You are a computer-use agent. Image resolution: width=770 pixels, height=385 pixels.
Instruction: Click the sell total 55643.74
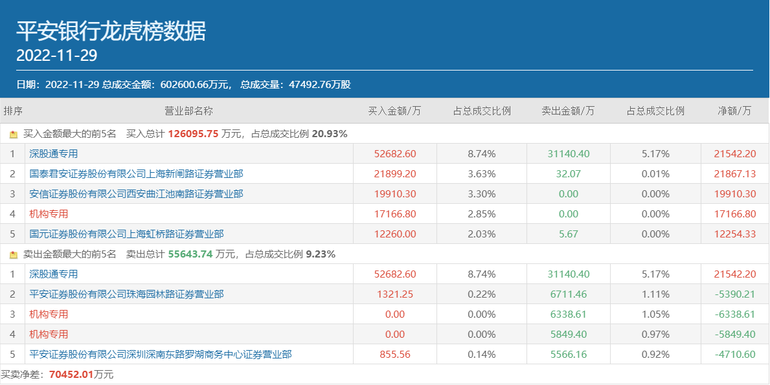(x=190, y=254)
